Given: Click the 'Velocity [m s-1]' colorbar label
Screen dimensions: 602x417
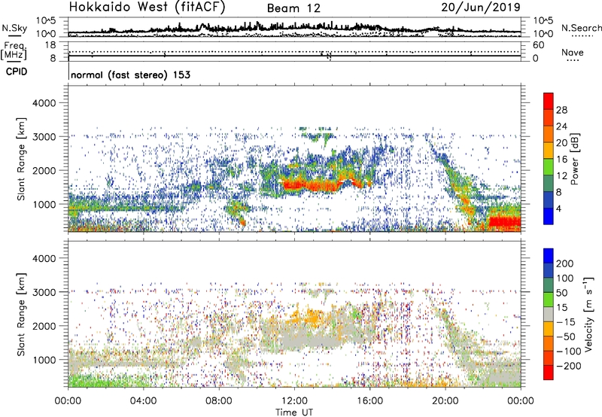Looking at the screenshot, I should (588, 314).
